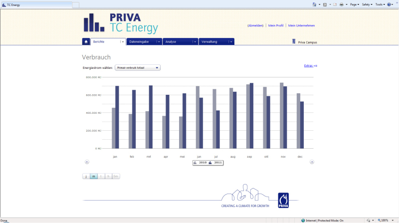The image size is (399, 223).
Task: Open the Mein Unternehmen link
Action: [301, 25]
